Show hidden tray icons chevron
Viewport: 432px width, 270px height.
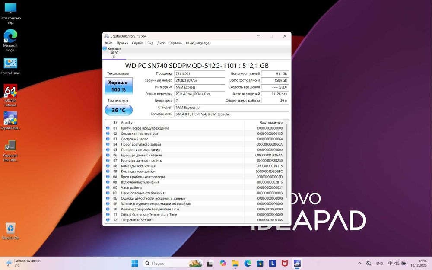[x=359, y=264]
